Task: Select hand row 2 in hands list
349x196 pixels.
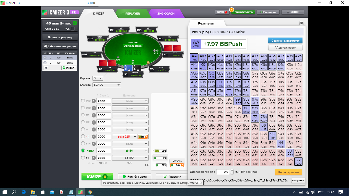Action: [x=59, y=63]
